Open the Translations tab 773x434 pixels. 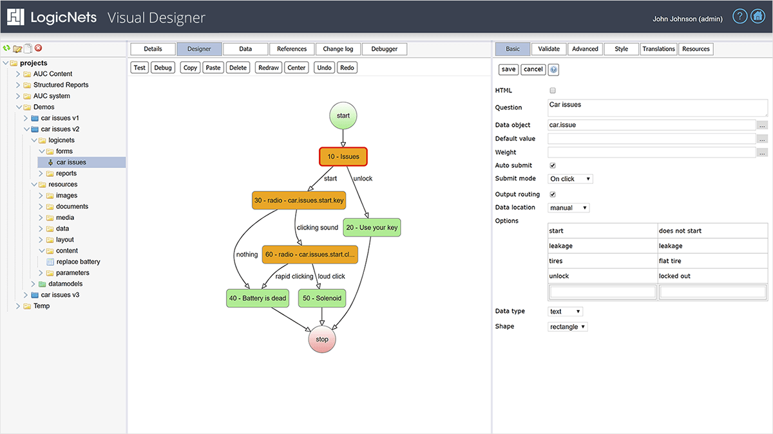tap(658, 49)
